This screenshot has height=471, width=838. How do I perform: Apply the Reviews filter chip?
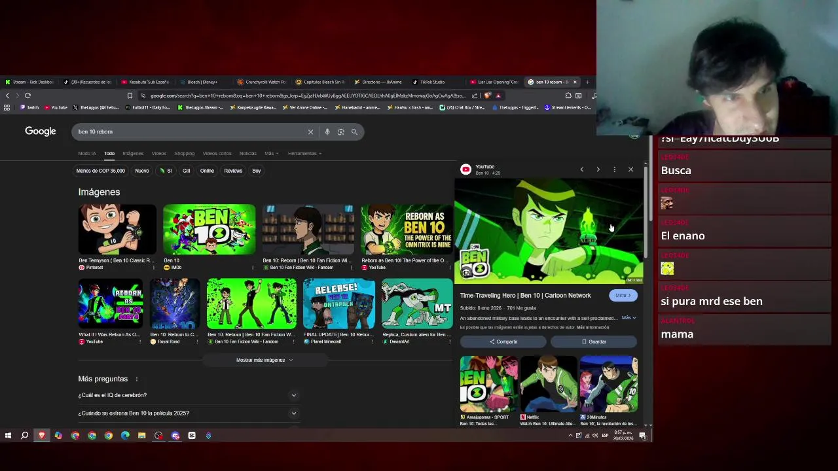[233, 171]
